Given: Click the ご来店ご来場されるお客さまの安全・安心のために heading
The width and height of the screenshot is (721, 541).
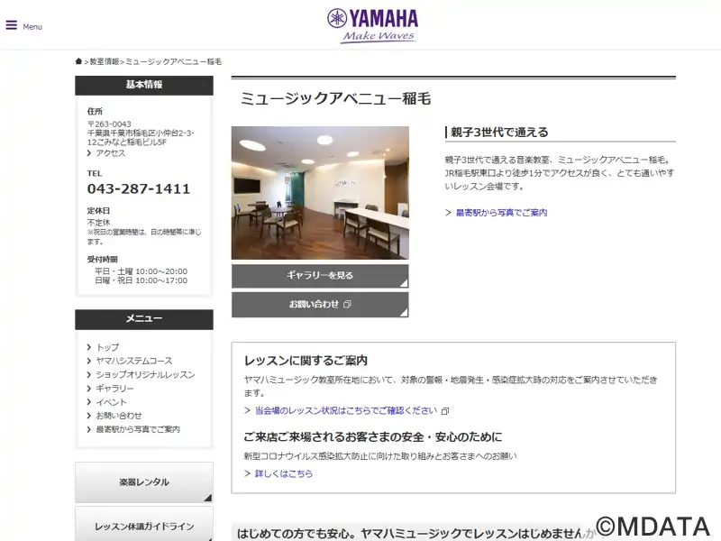Looking at the screenshot, I should click(x=373, y=436).
